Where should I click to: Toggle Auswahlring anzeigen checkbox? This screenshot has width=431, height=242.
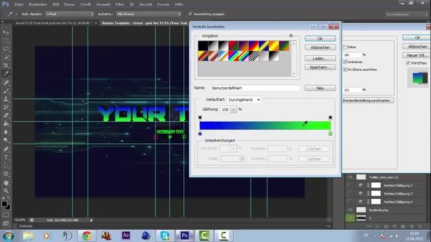click(x=190, y=13)
